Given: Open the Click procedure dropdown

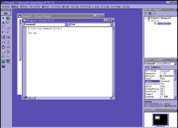Looking at the screenshot, I should (111, 24).
